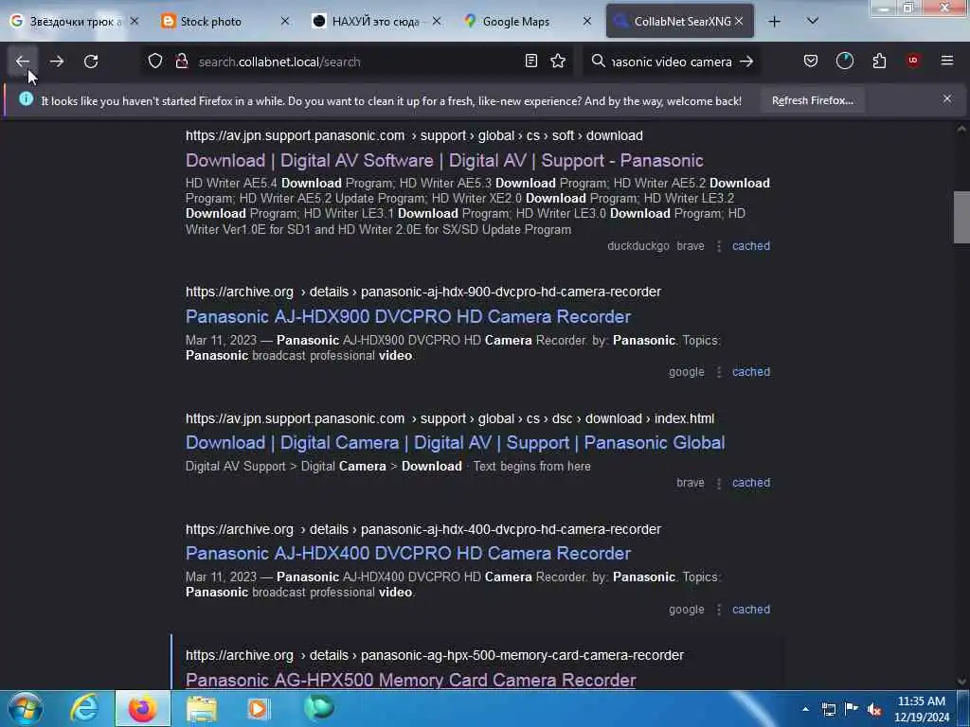Close the Stock photo tab
This screenshot has width=970, height=727.
284,21
